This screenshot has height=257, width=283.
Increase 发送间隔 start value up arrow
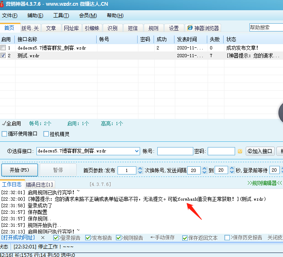click(204, 168)
